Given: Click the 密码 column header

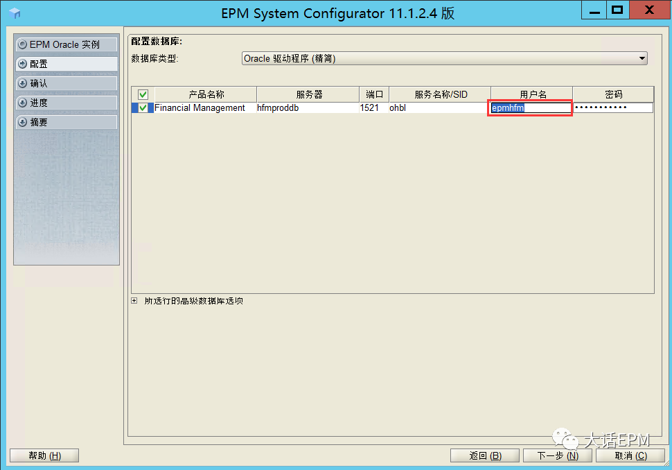Looking at the screenshot, I should pyautogui.click(x=613, y=94).
